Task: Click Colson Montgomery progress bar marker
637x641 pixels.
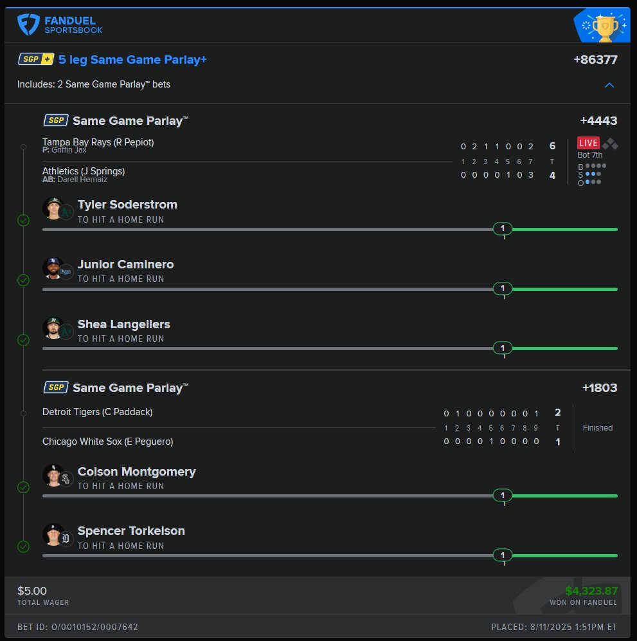Action: [503, 496]
